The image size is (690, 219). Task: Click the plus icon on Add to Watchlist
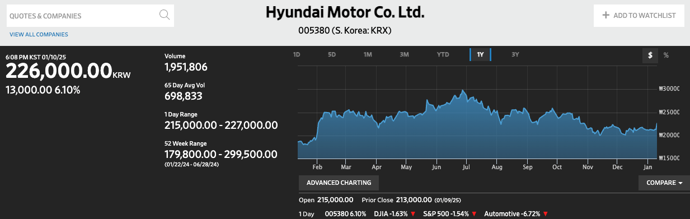(605, 16)
